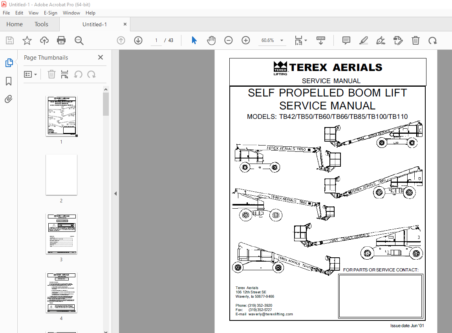Viewport: 452px width, 333px height.
Task: Expand the fit page options arrow
Action: point(306,40)
